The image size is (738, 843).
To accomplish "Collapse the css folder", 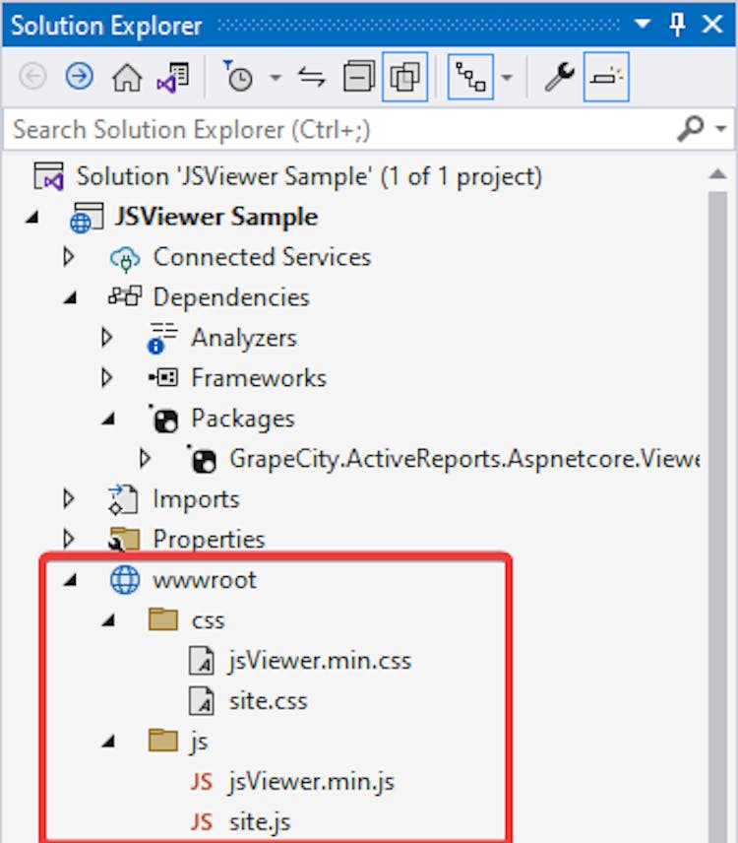I will point(108,620).
